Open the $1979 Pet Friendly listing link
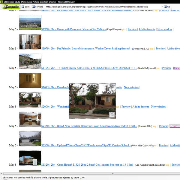The width and height of the screenshot is (180, 180). [x=86, y=49]
